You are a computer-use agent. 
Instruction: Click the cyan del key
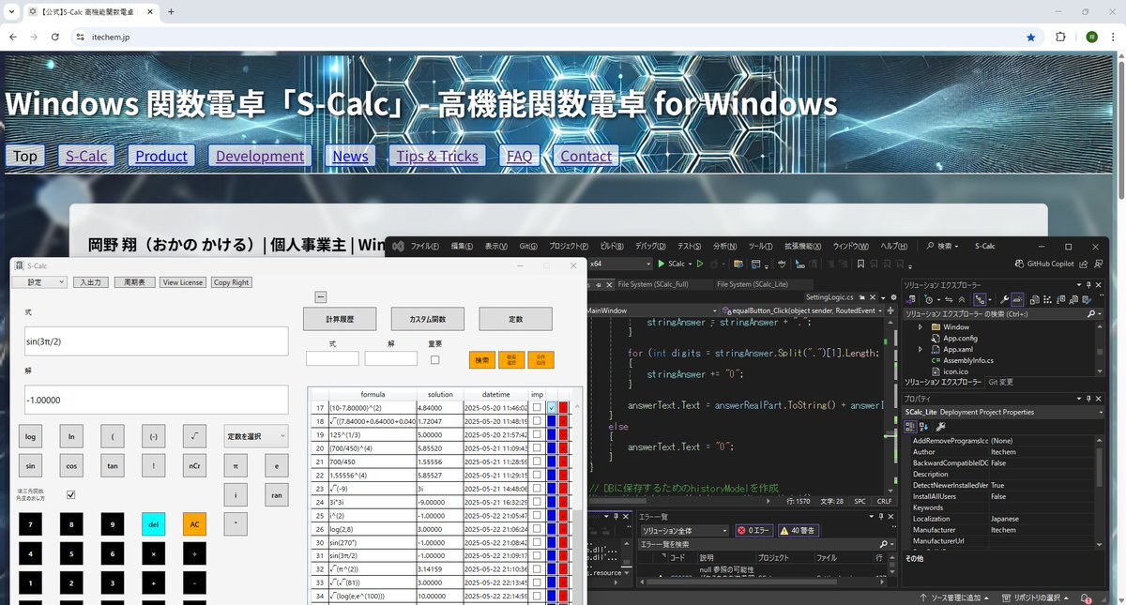point(153,524)
